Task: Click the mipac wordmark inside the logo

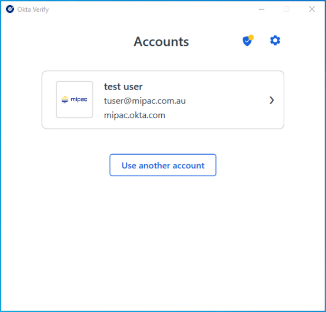Action: [x=79, y=100]
